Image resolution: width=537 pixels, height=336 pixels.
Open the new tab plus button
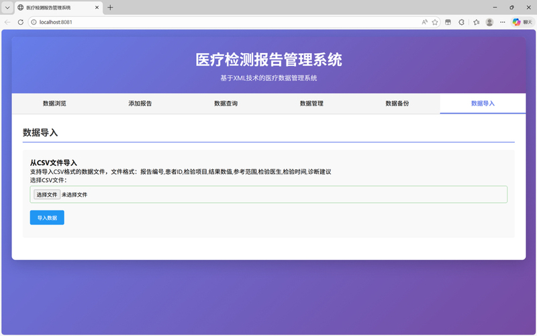tap(110, 7)
